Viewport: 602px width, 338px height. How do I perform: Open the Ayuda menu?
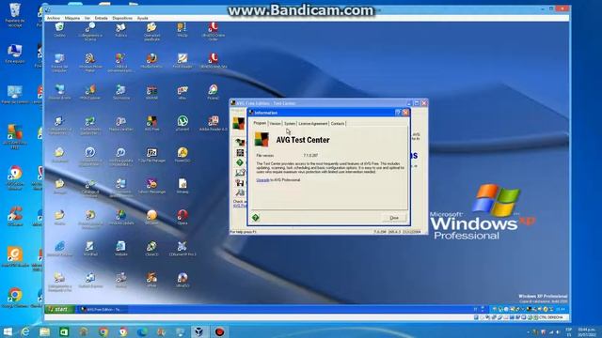142,18
